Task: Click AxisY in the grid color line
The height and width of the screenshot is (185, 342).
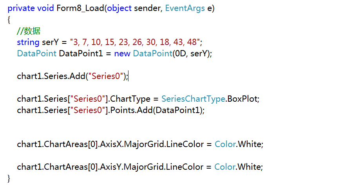Action: (x=111, y=167)
